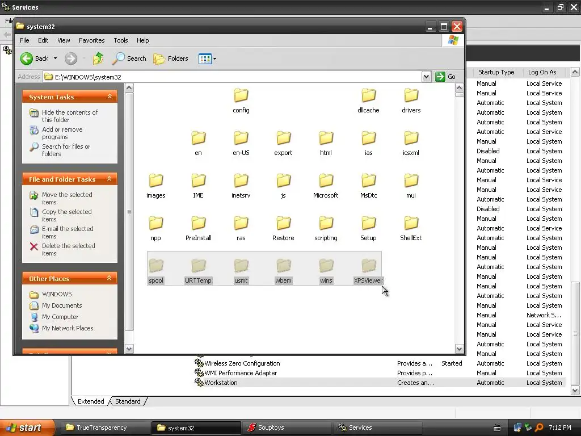
Task: Collapse the File and Folder Tasks panel
Action: pyautogui.click(x=110, y=179)
